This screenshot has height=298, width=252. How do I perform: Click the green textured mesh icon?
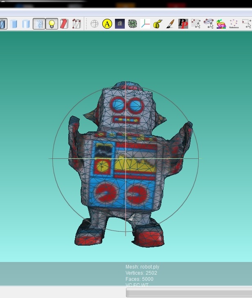(x=133, y=24)
